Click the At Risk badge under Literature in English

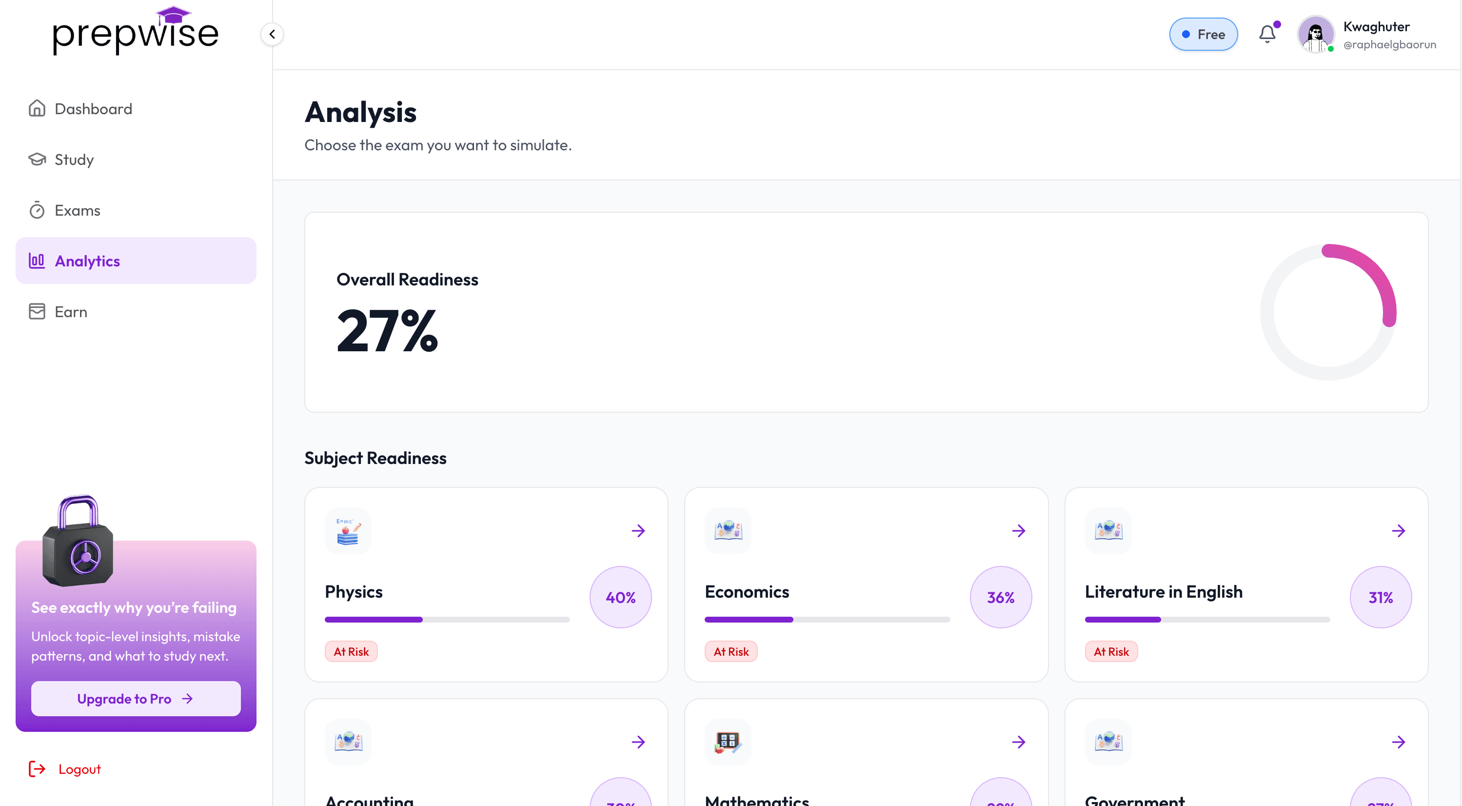[x=1111, y=651]
